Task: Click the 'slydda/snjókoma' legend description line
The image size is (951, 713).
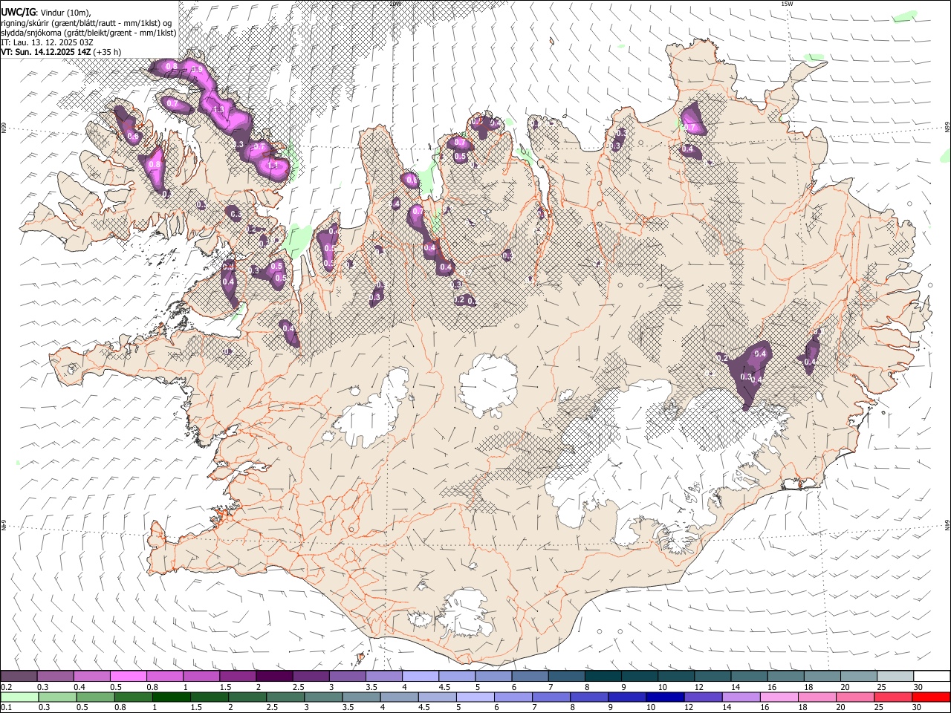Action: pos(88,33)
